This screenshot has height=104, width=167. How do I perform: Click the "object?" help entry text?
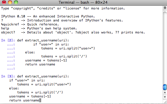pos(8,32)
